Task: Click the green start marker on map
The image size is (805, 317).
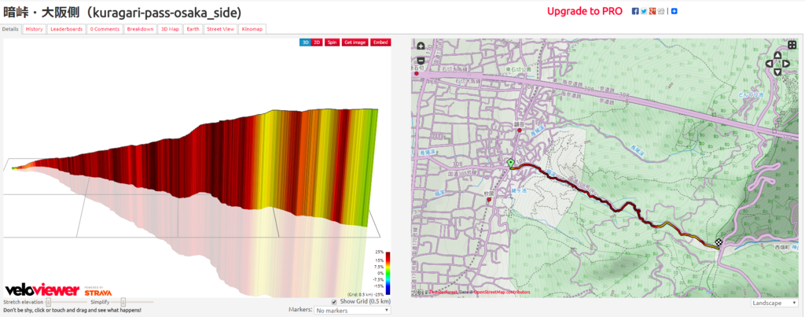Action: [x=511, y=164]
